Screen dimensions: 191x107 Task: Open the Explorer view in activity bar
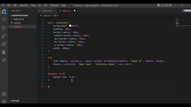(x=4, y=12)
